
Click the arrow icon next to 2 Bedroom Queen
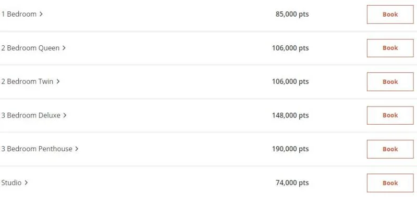pyautogui.click(x=64, y=48)
